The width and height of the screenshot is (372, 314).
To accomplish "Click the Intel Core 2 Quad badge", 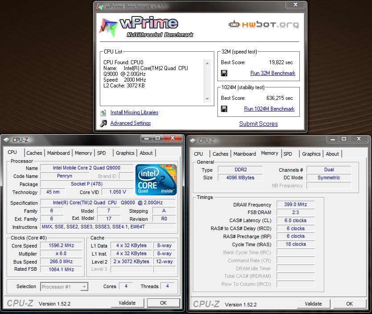I will [x=156, y=180].
